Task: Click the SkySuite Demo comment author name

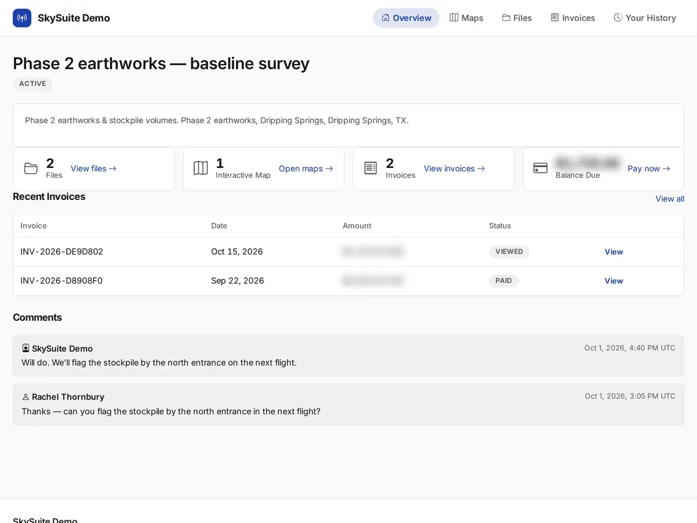Action: tap(62, 349)
